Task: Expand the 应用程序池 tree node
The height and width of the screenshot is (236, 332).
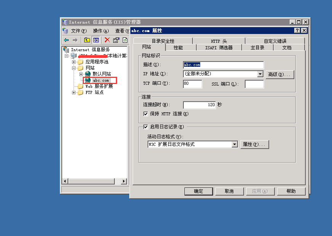Action: [x=74, y=62]
